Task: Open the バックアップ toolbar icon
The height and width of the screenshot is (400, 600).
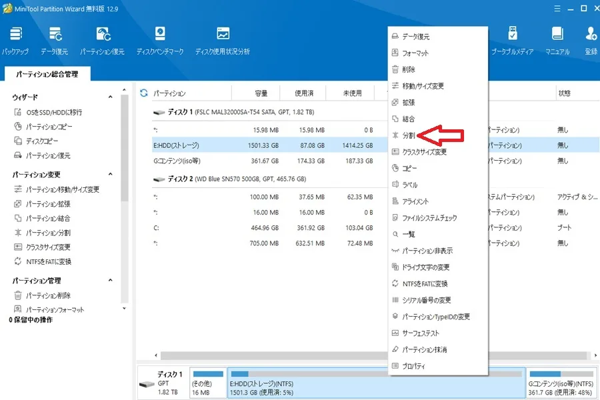Action: click(15, 41)
